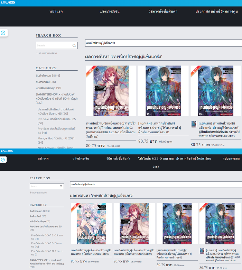Screen dimensions: 242x270
Task: Expand '+ ค้นหาโดยละเอียด' on the top page
Action: pyautogui.click(x=46, y=53)
